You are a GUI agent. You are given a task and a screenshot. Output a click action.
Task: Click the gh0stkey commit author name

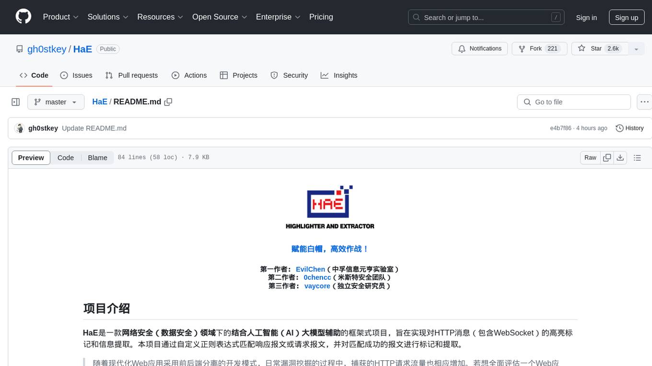pyautogui.click(x=43, y=128)
